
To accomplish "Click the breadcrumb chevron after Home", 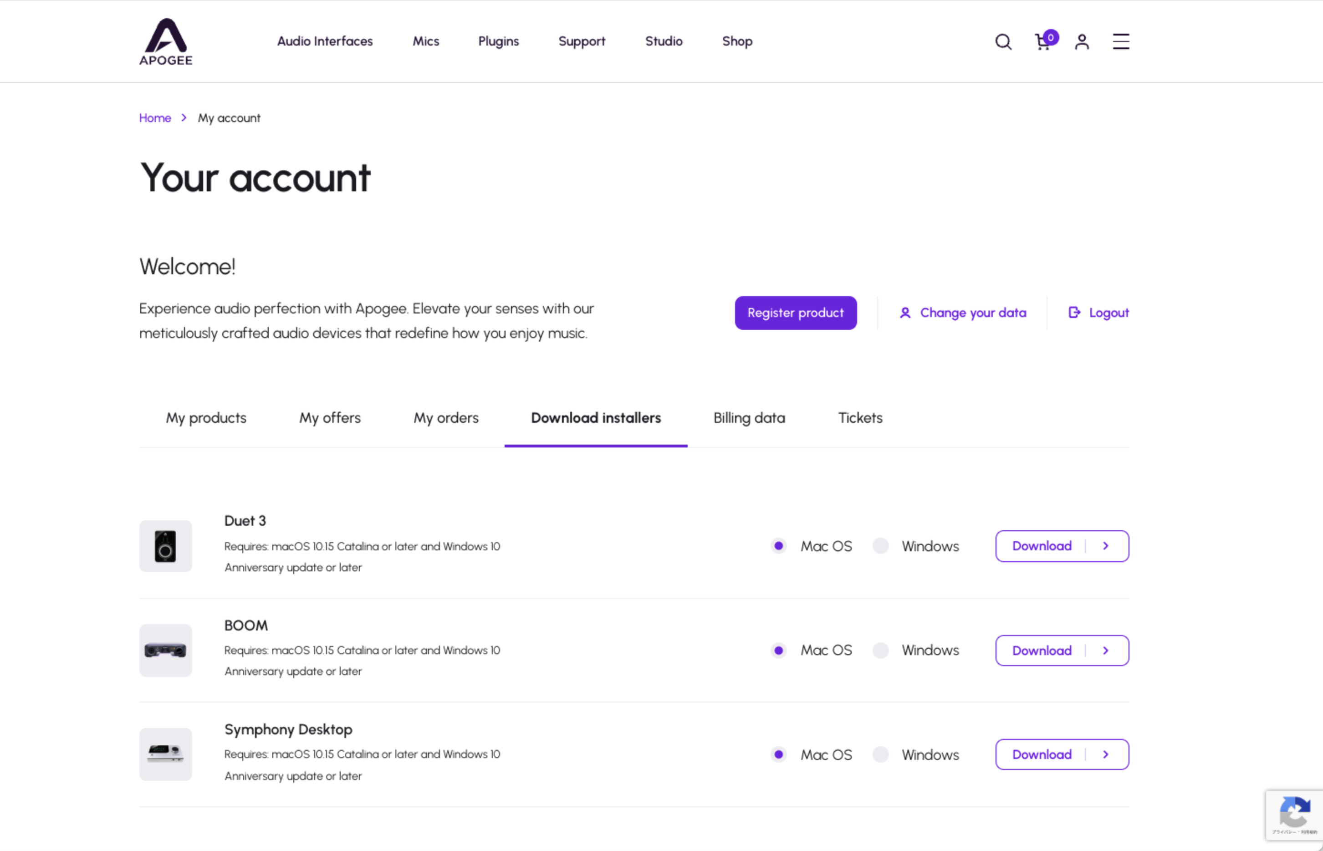I will 184,118.
